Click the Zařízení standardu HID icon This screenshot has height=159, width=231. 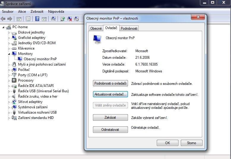coord(14,118)
